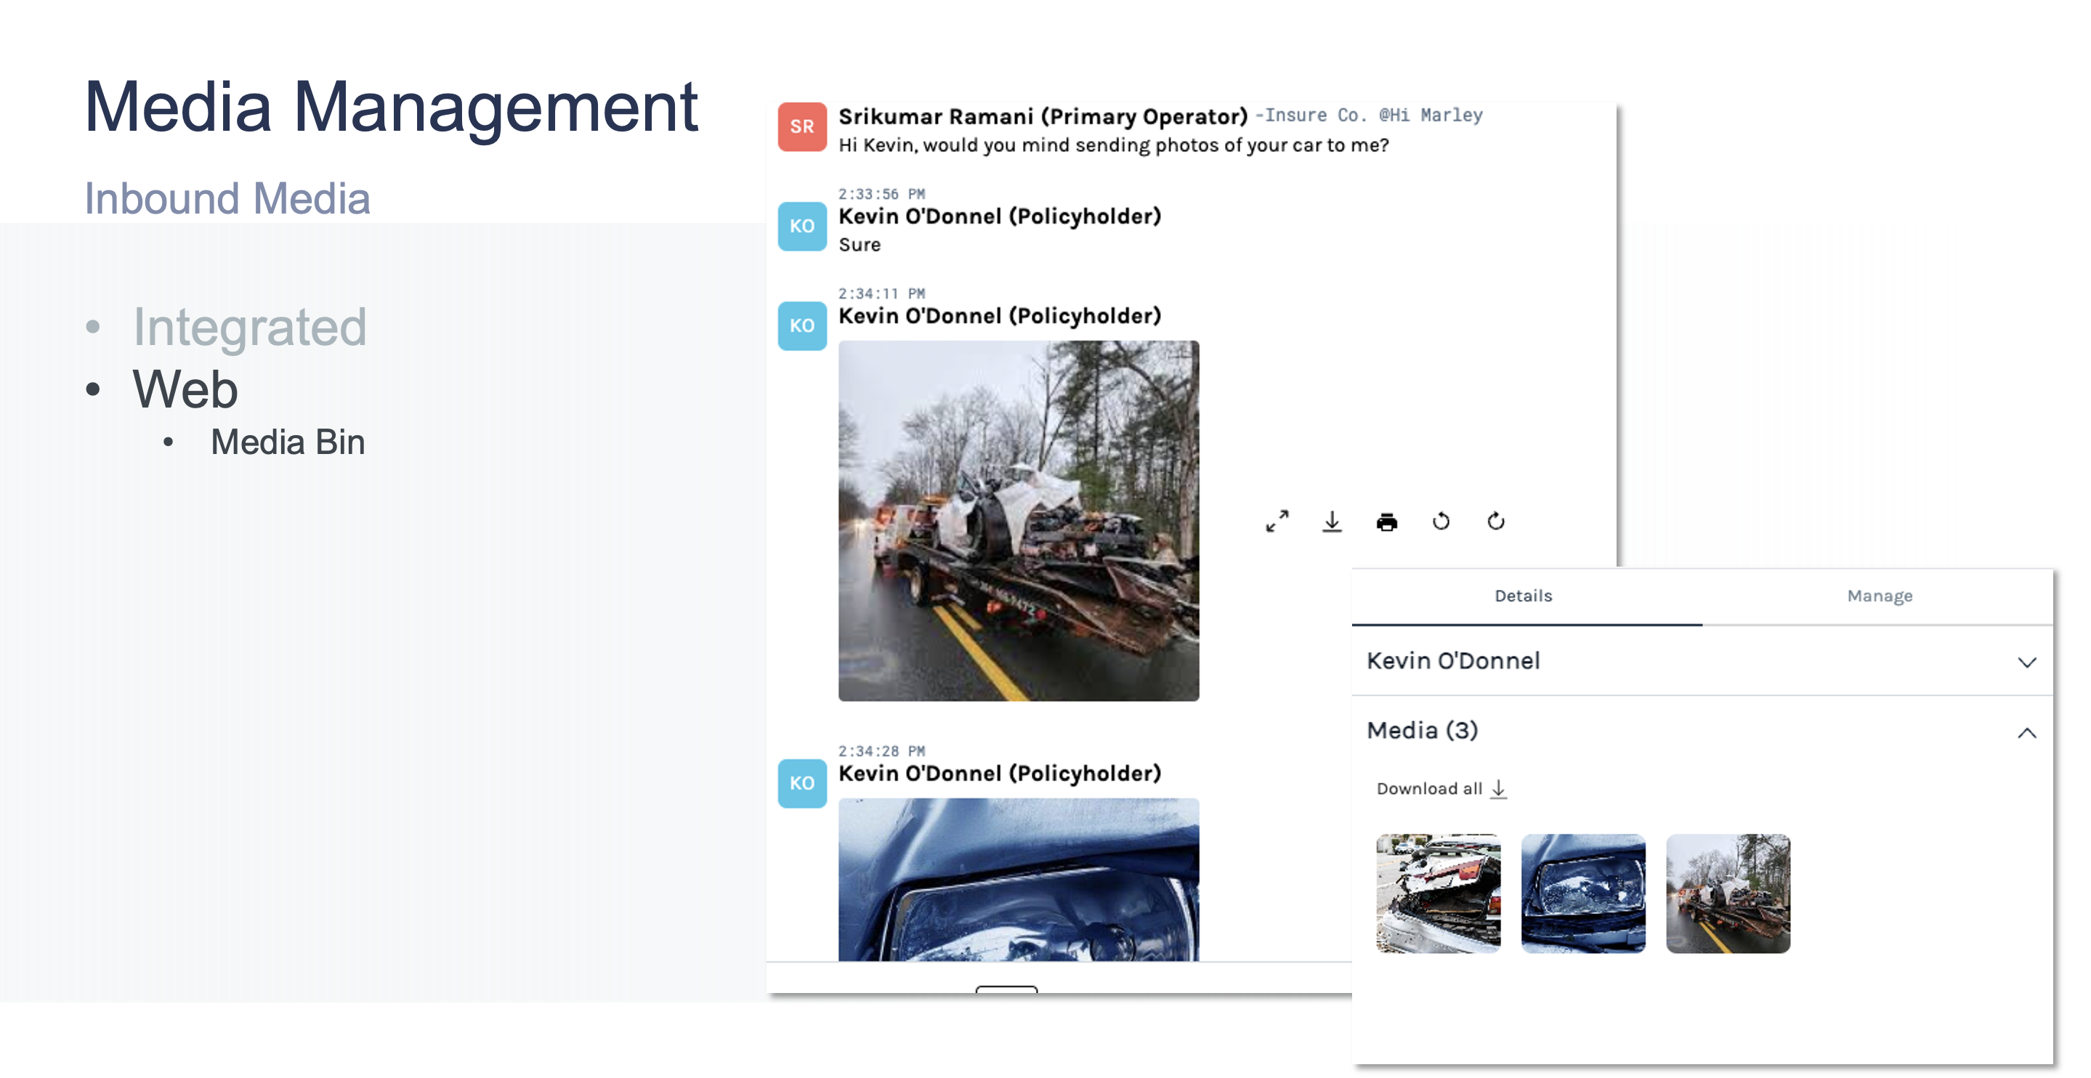Screen dimensions: 2091x1078
Task: Click the blue headlight photo in chat
Action: coord(1018,880)
